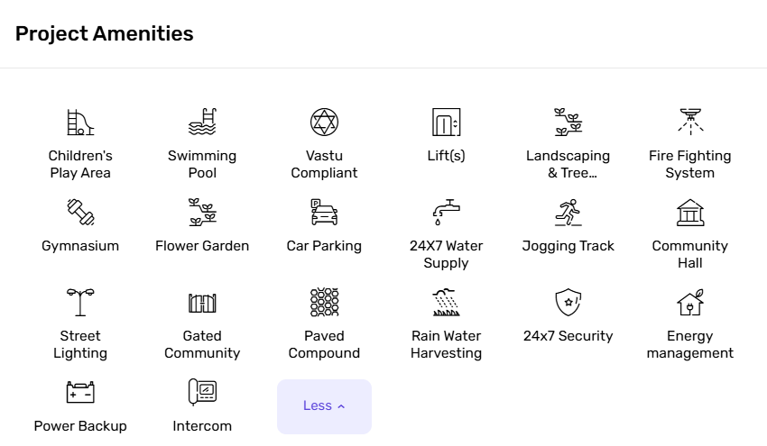Click the Power Backup battery icon
This screenshot has height=446, width=767.
(80, 393)
